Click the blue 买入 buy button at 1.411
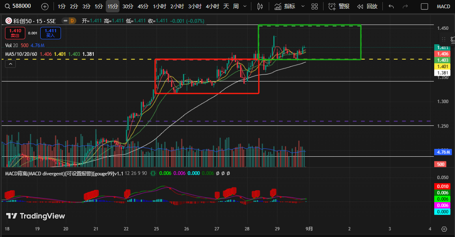This screenshot has height=237, width=455. 51,33
